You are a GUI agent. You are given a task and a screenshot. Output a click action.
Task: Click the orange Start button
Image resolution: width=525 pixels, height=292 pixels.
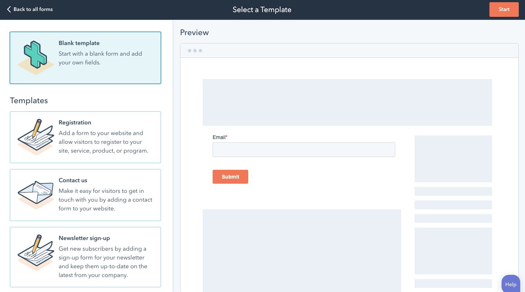click(x=504, y=10)
